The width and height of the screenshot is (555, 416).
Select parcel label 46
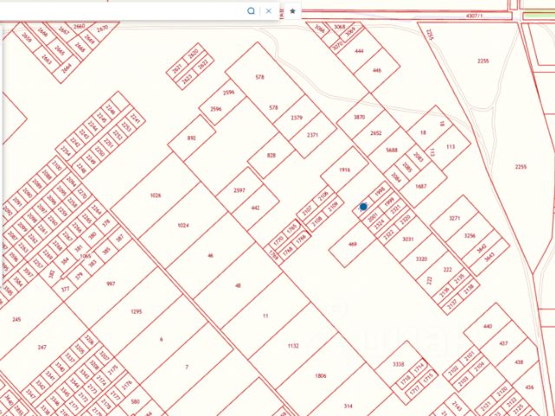[211, 256]
